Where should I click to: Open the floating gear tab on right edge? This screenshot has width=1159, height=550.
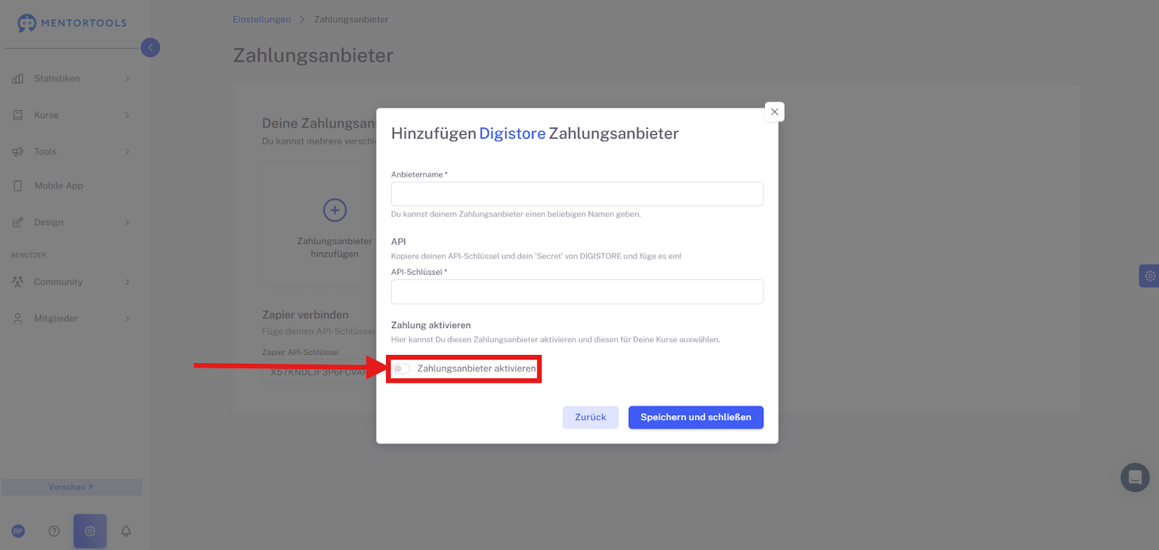click(x=1150, y=276)
